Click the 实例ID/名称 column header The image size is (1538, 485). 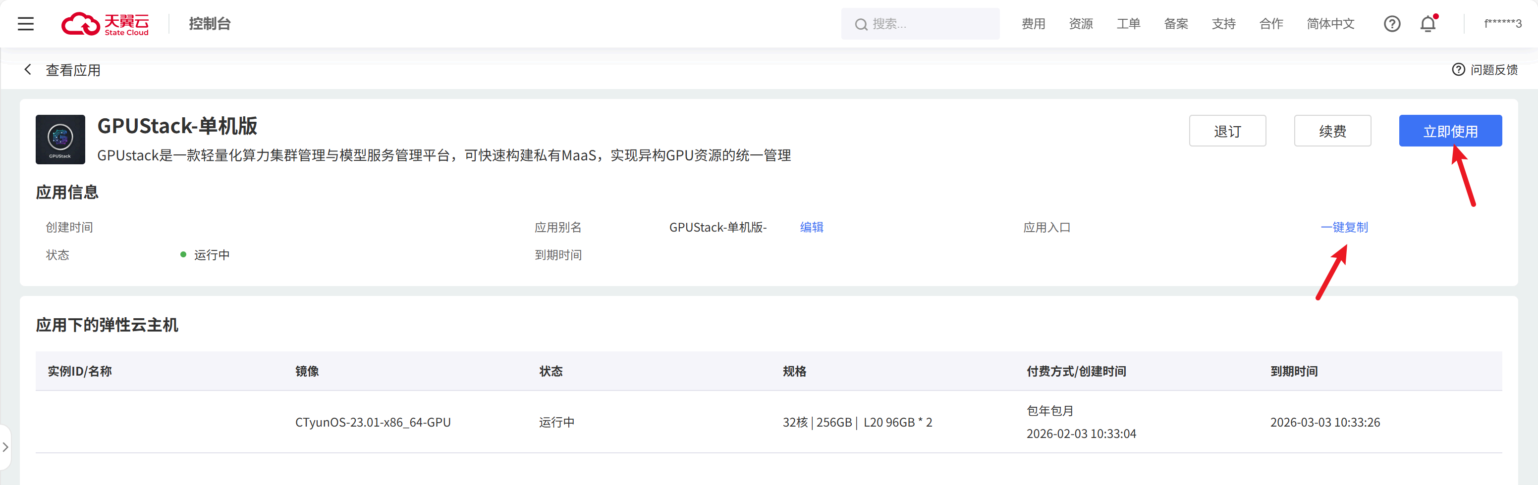point(80,371)
